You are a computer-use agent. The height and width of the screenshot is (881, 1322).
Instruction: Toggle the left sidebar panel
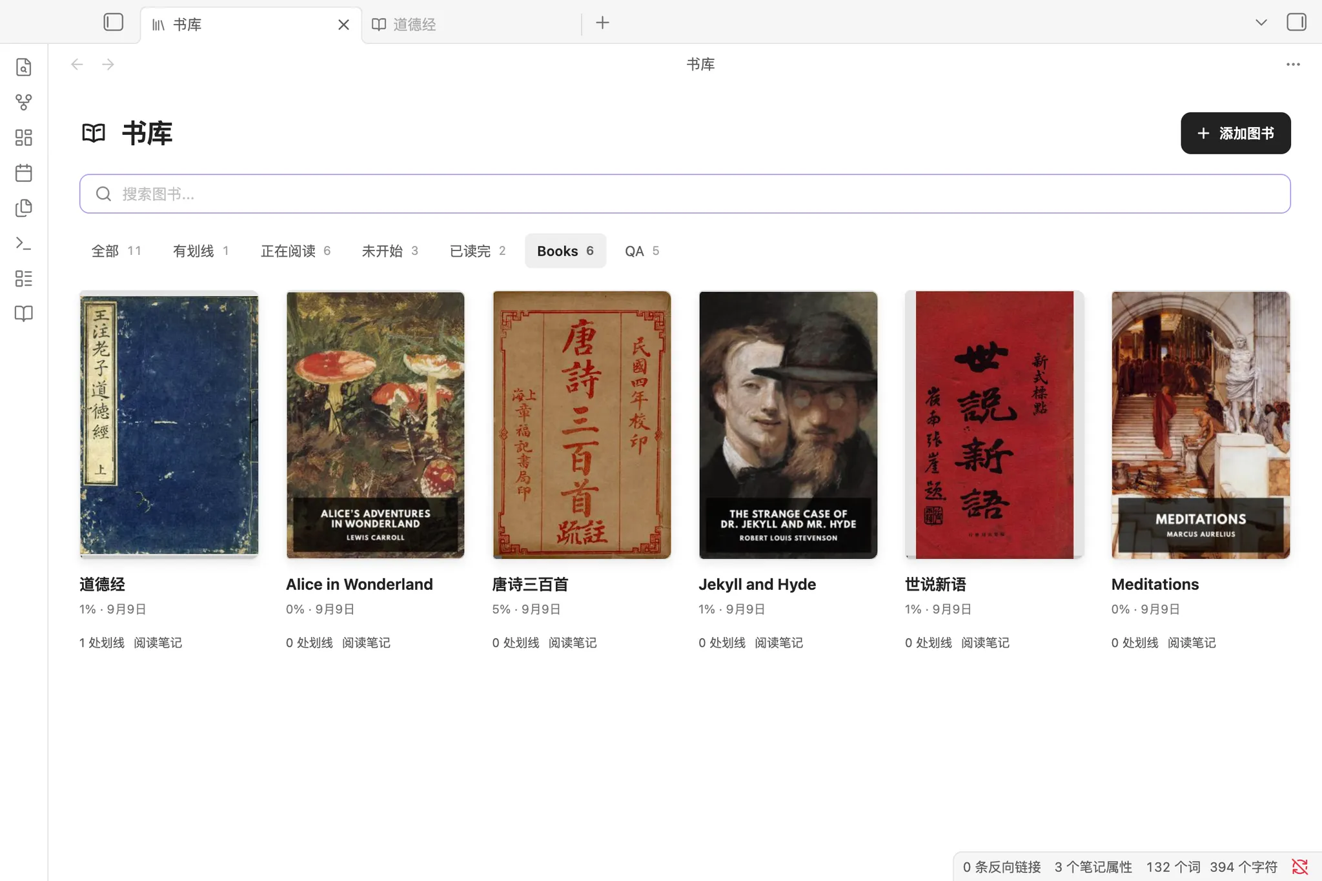point(113,23)
